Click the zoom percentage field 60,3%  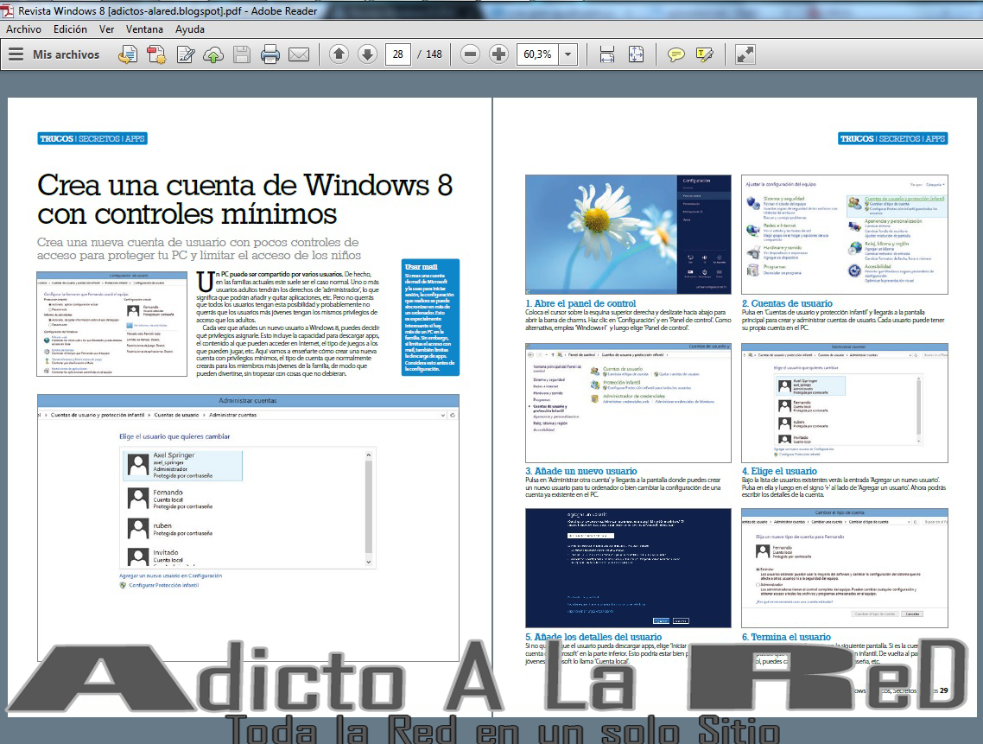[538, 54]
